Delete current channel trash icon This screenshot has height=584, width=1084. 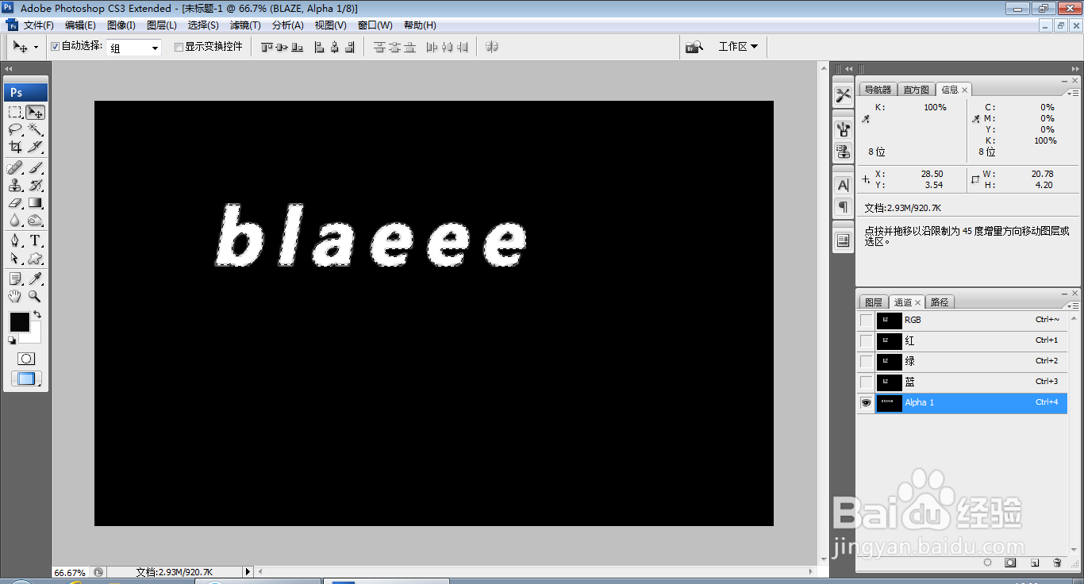[1057, 563]
